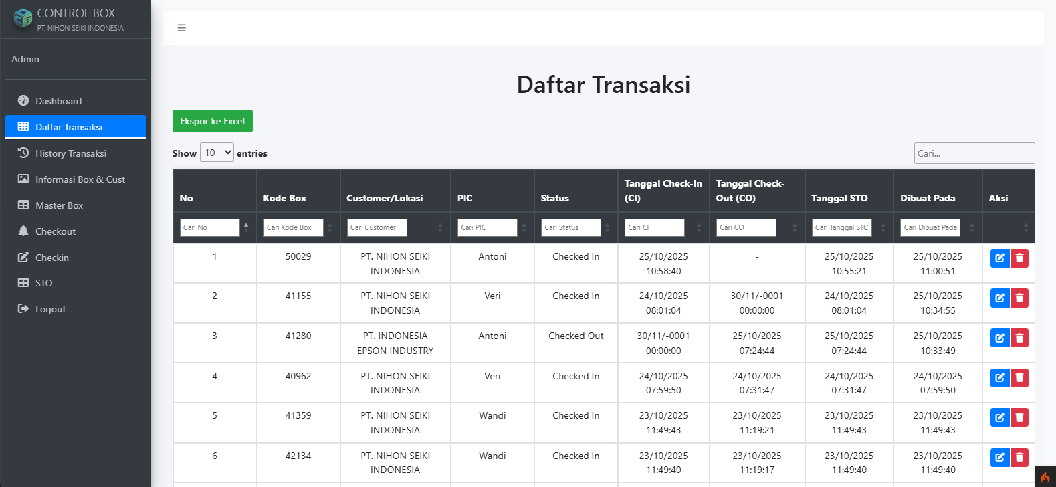This screenshot has width=1056, height=487.
Task: Click the flame debug icon in corner
Action: click(x=1045, y=477)
